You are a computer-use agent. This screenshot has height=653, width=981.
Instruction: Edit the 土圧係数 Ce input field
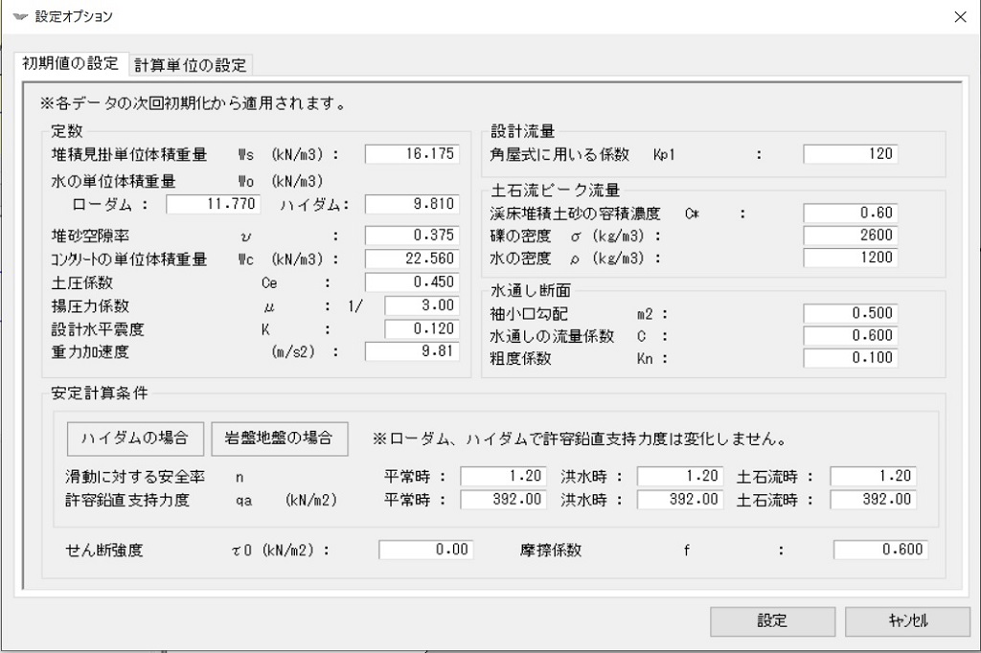[x=412, y=282]
